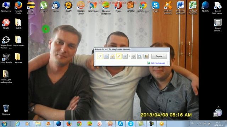The width and height of the screenshot is (227, 127).
Task: Open the Skype taskbar button
Action: click(x=120, y=124)
